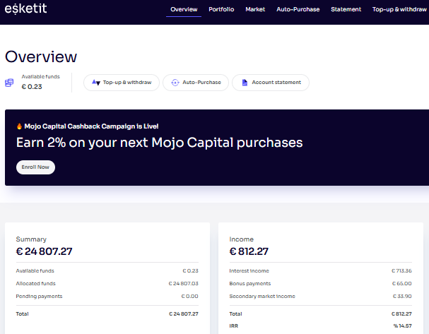Click the Account statement button

pos(271,83)
